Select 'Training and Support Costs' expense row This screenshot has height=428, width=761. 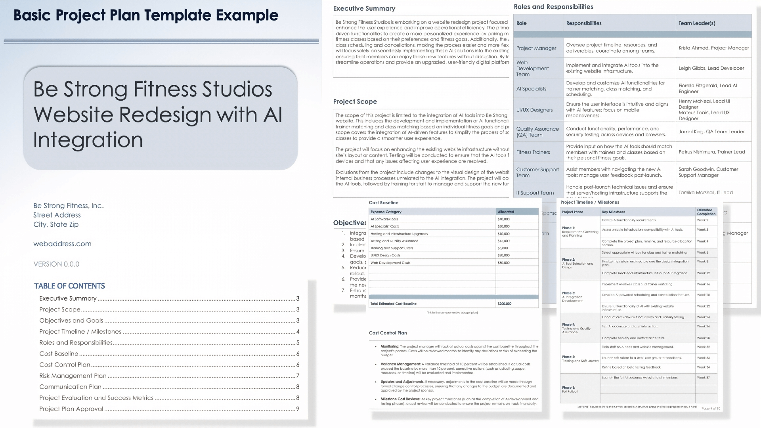453,248
